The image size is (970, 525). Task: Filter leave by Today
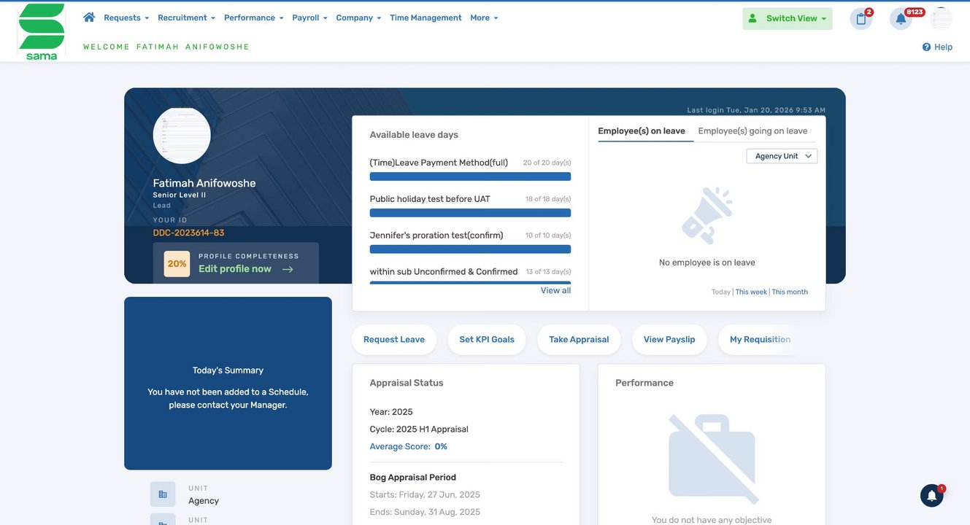721,292
